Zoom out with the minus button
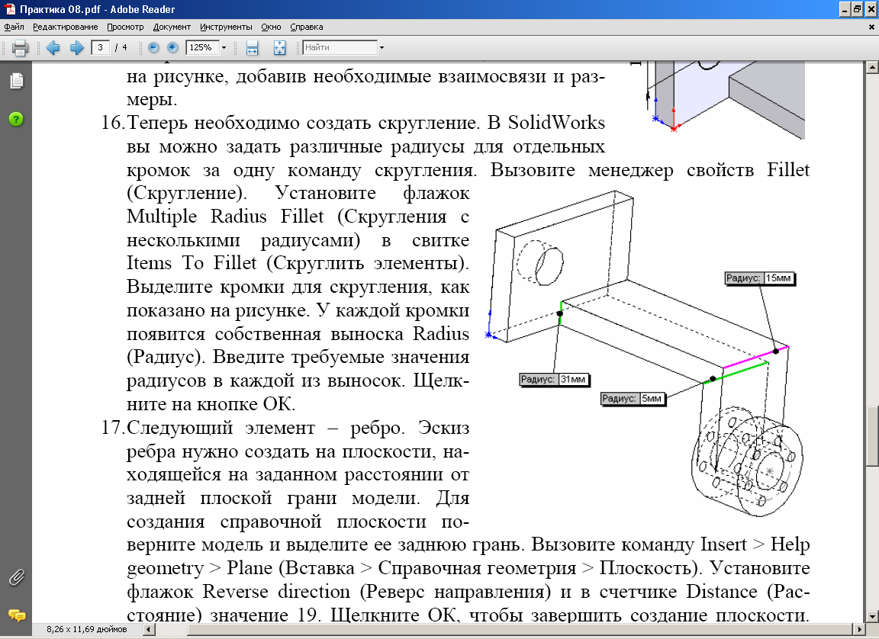Viewport: 879px width, 639px height. 154,47
